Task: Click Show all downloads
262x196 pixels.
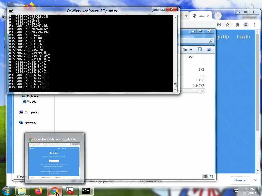Action: click(x=240, y=180)
